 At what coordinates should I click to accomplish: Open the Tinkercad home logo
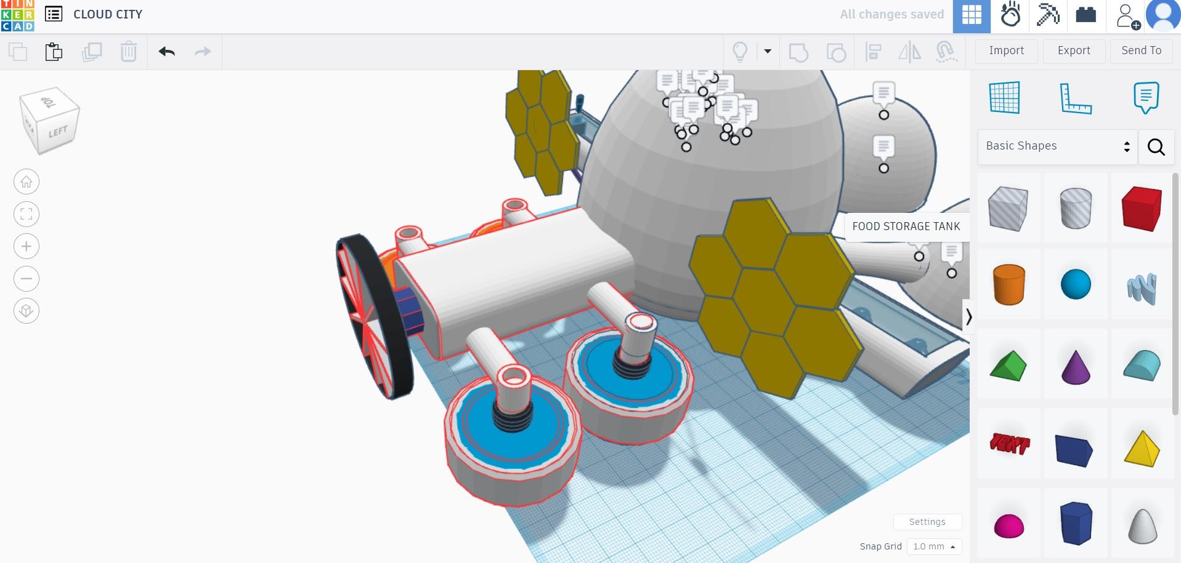(x=17, y=15)
